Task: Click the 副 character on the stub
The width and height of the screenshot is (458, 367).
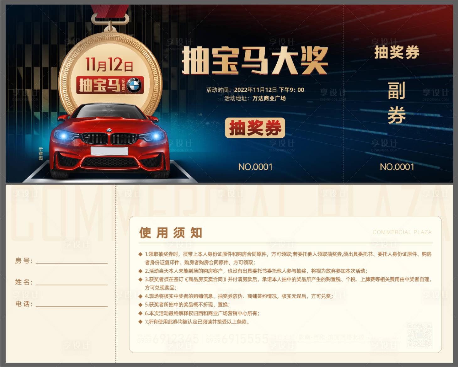Action: (x=397, y=91)
